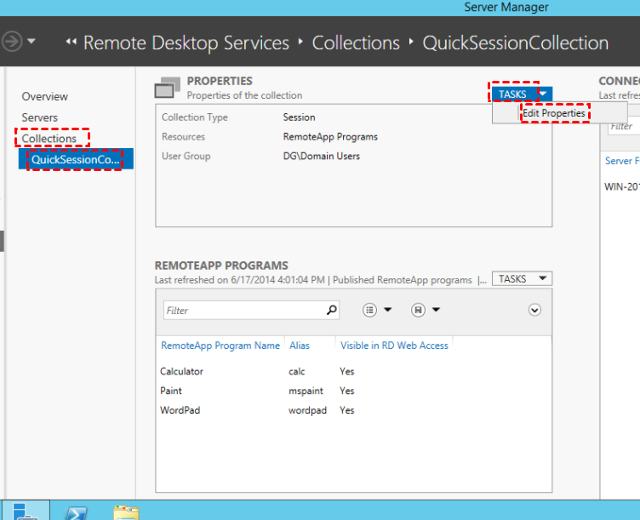Click the Properties section header icon

point(168,89)
